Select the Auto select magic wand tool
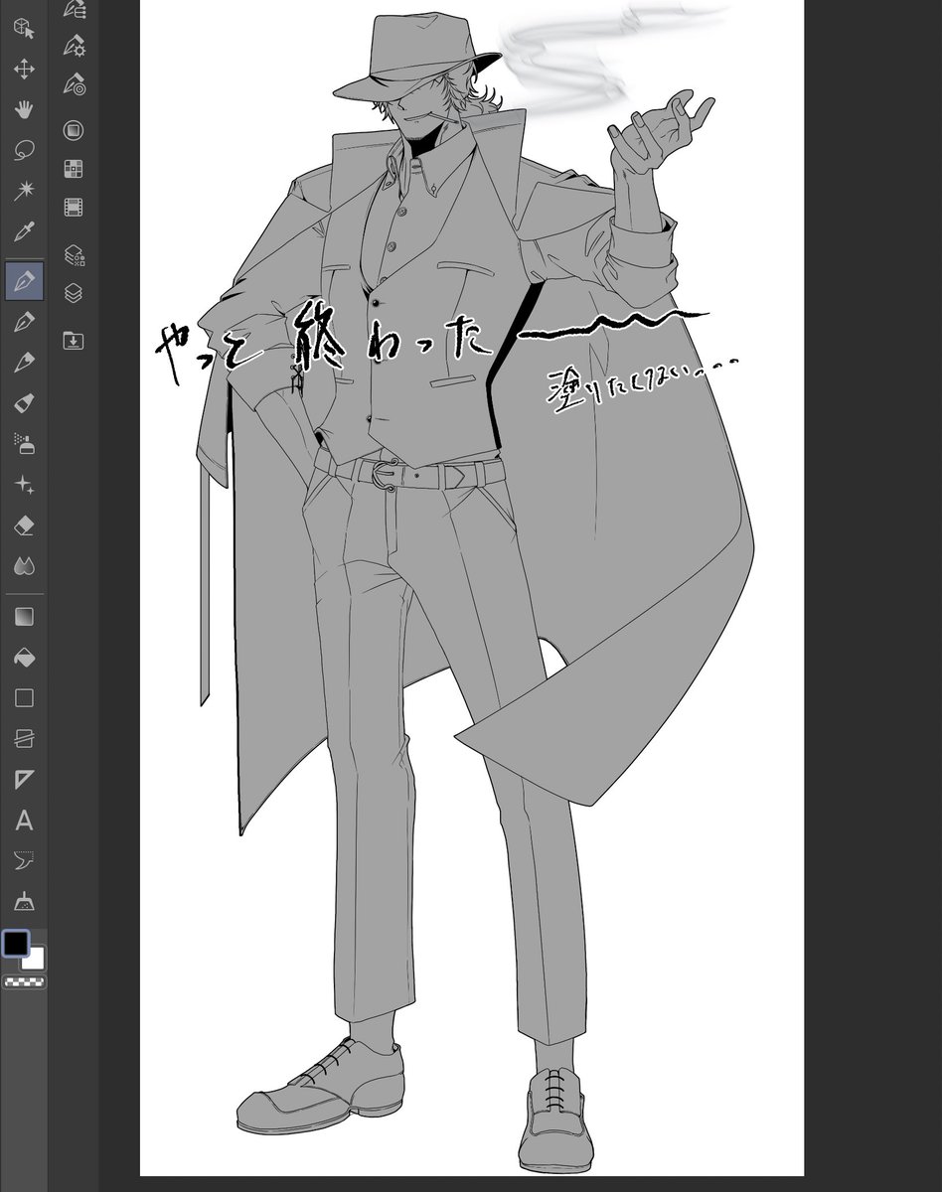The width and height of the screenshot is (942, 1192). click(x=24, y=192)
